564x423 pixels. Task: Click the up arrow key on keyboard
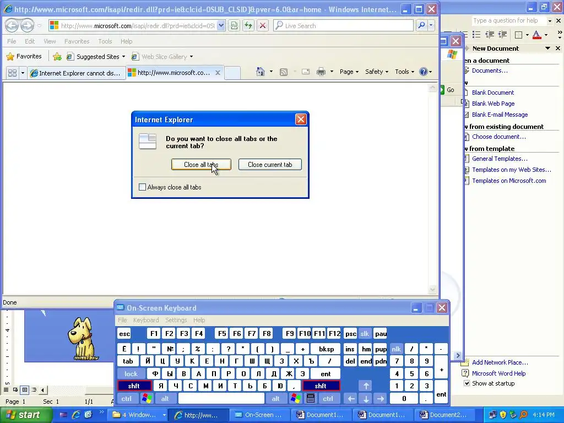coord(366,386)
